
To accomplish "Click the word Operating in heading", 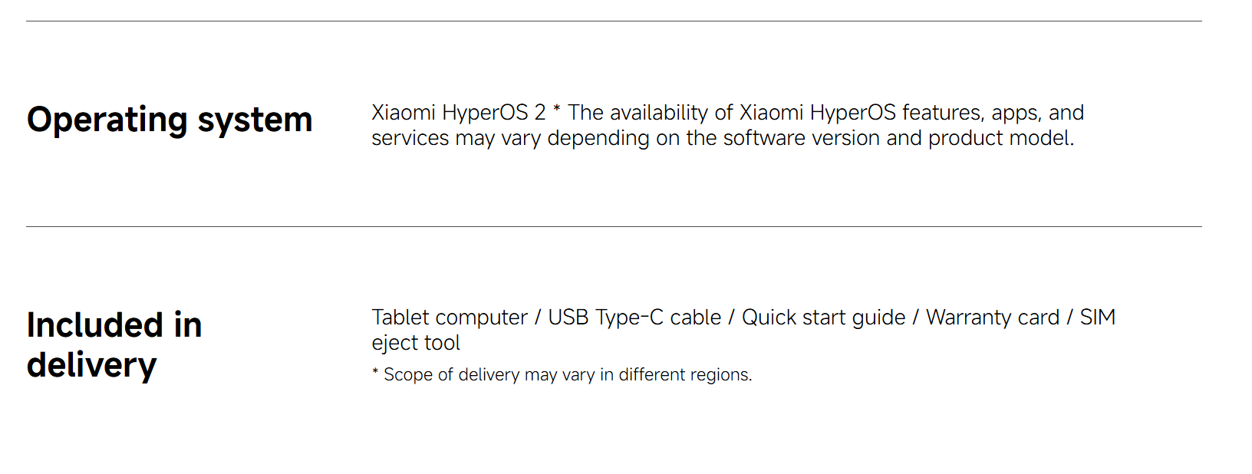I will [x=107, y=121].
